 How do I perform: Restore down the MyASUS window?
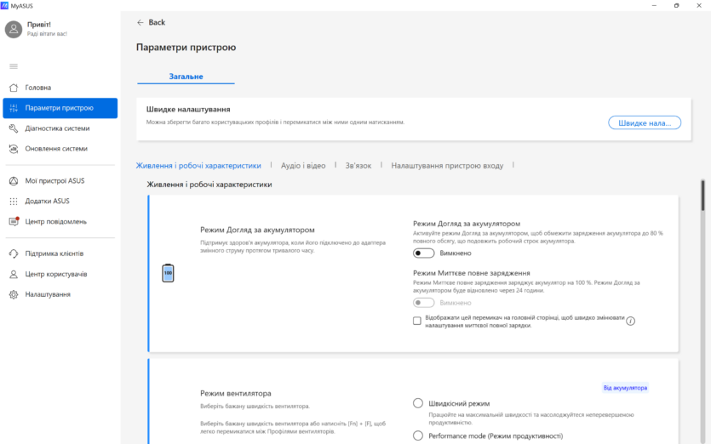click(677, 5)
